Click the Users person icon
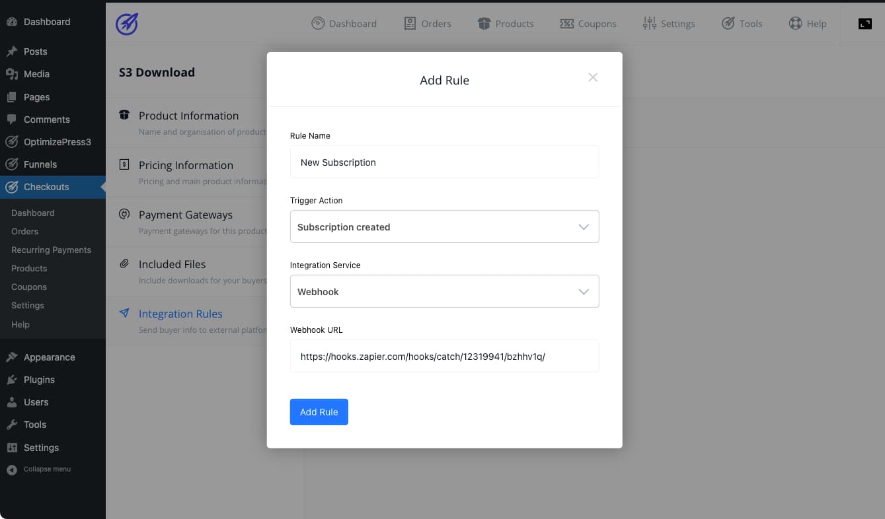 (x=12, y=402)
